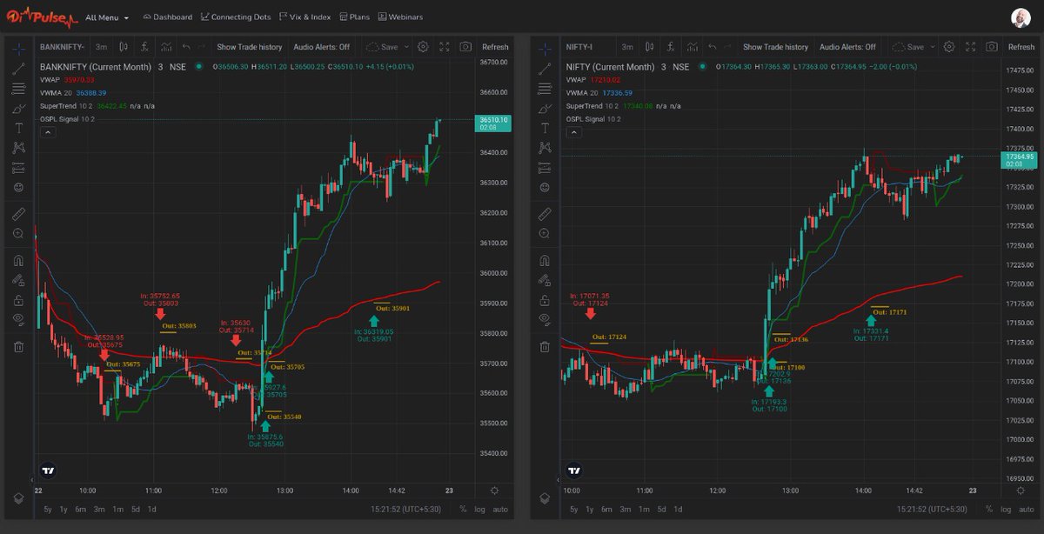Toggle log scale in BANKNIFTY chart

[x=479, y=509]
